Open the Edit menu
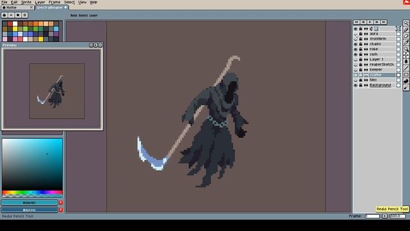Image resolution: width=410 pixels, height=231 pixels. pos(14,3)
